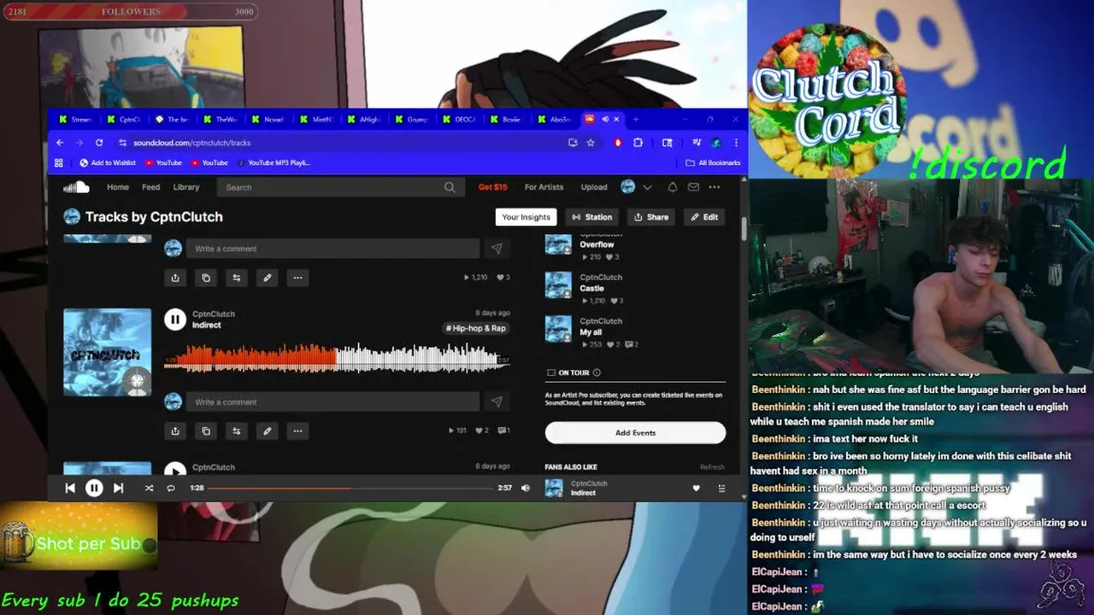Viewport: 1094px width, 615px height.
Task: Send the comment on the Indirect track
Action: click(x=496, y=402)
